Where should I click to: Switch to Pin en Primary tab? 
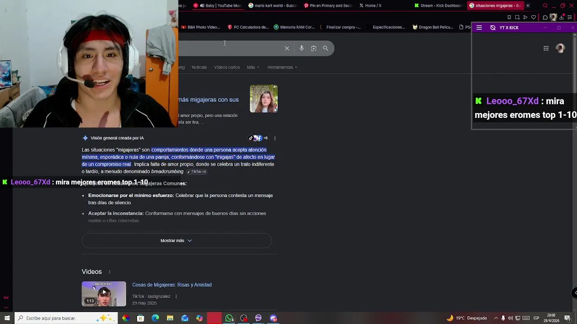click(328, 6)
